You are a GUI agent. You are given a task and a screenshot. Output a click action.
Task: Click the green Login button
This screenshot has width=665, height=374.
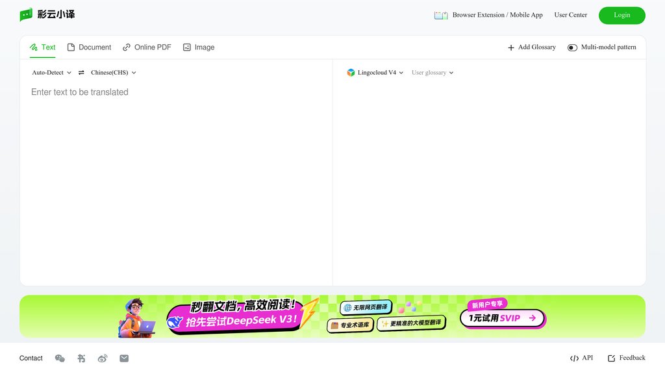tap(621, 16)
